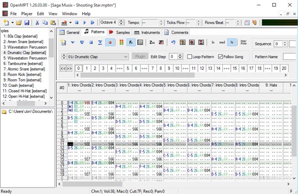This screenshot has width=298, height=194.
Task: Open the Player menu
Action: click(27, 13)
